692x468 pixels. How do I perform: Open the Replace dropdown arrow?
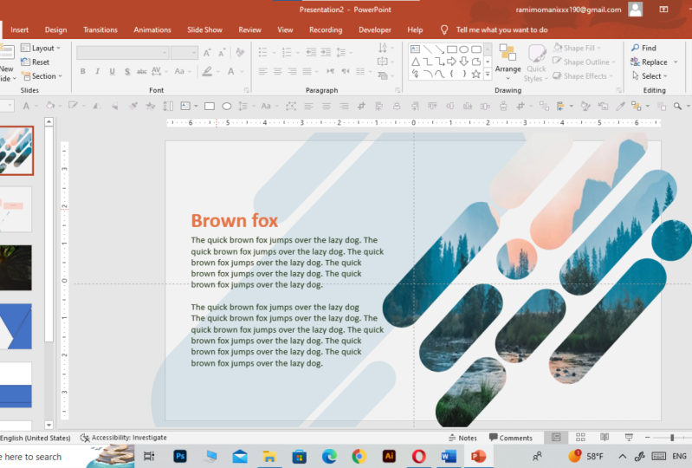point(676,62)
